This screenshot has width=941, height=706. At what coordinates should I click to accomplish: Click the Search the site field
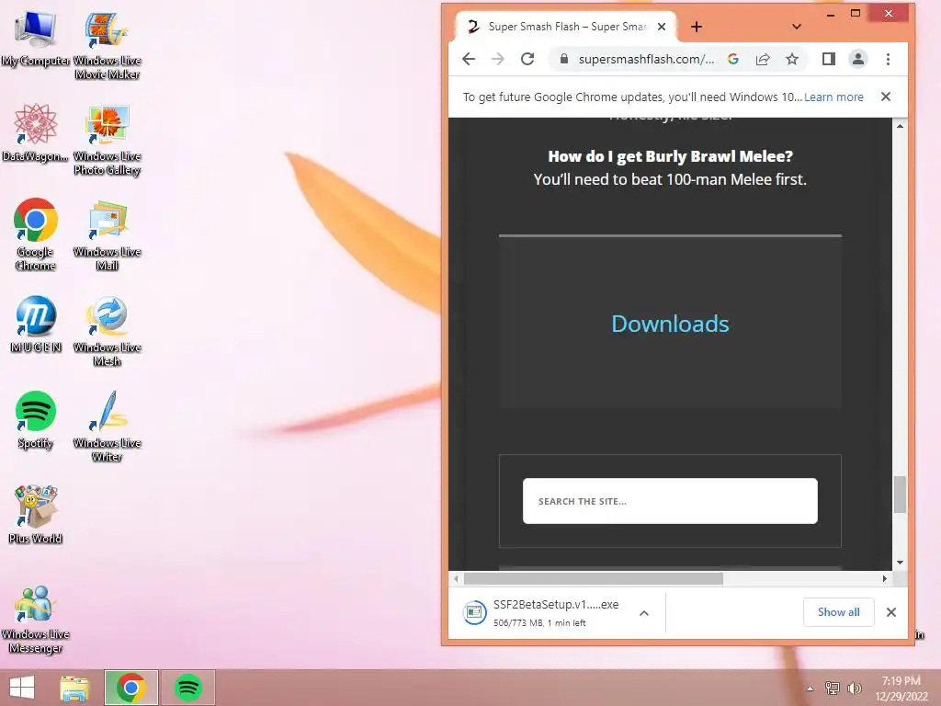click(x=670, y=501)
